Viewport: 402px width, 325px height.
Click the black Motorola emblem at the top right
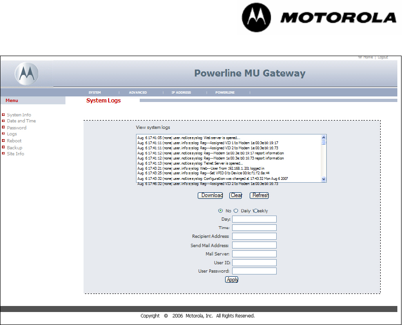click(x=256, y=18)
